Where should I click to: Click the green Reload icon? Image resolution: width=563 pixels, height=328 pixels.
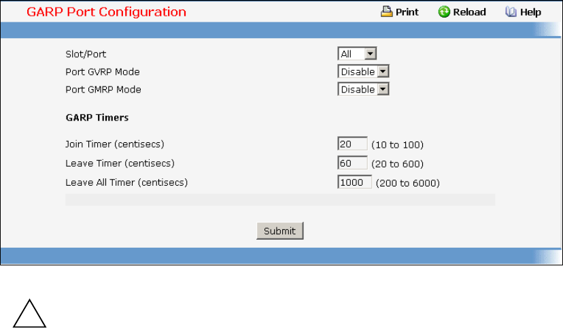click(x=444, y=12)
